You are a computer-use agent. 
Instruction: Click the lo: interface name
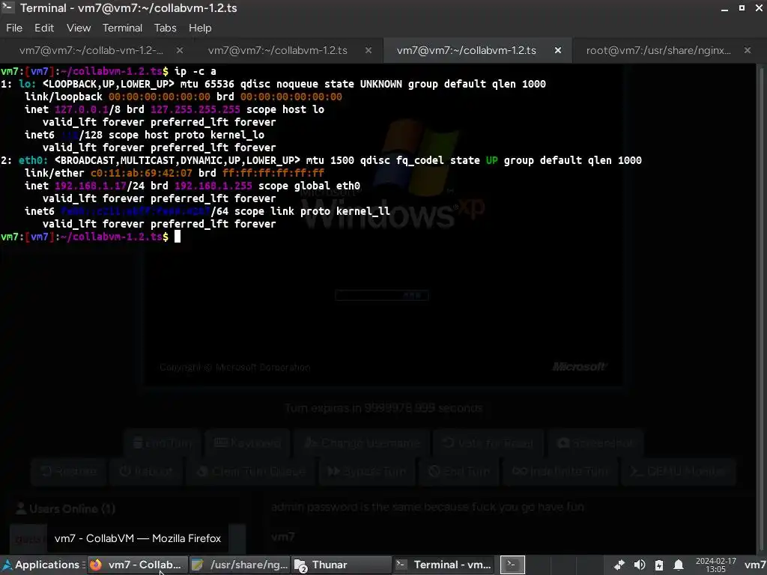[x=28, y=84]
